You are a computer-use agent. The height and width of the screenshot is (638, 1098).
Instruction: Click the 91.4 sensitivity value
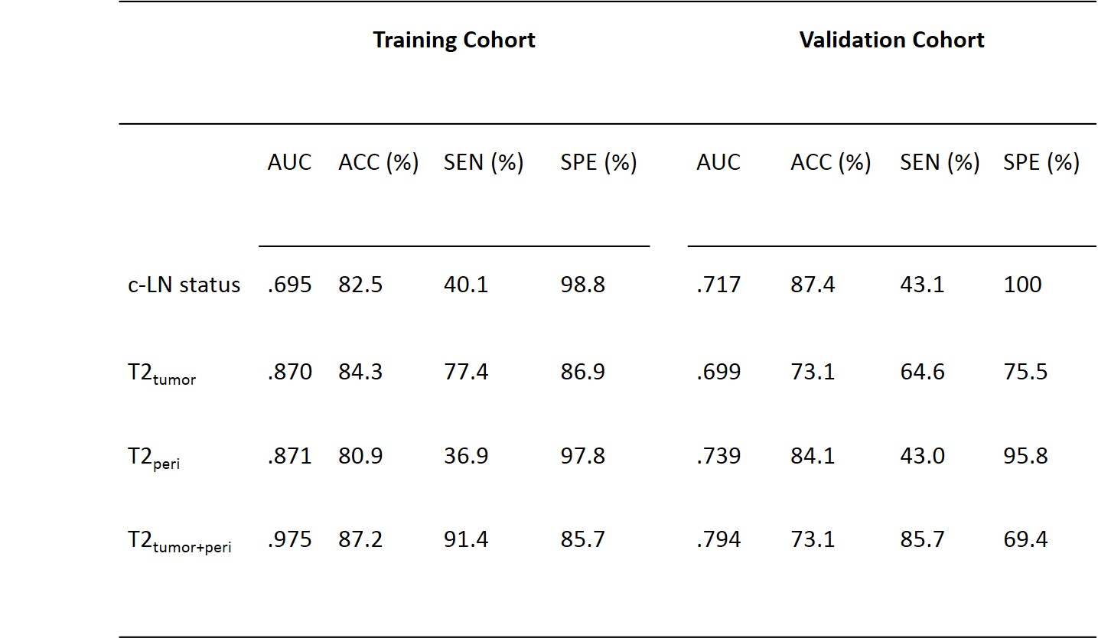coord(466,539)
